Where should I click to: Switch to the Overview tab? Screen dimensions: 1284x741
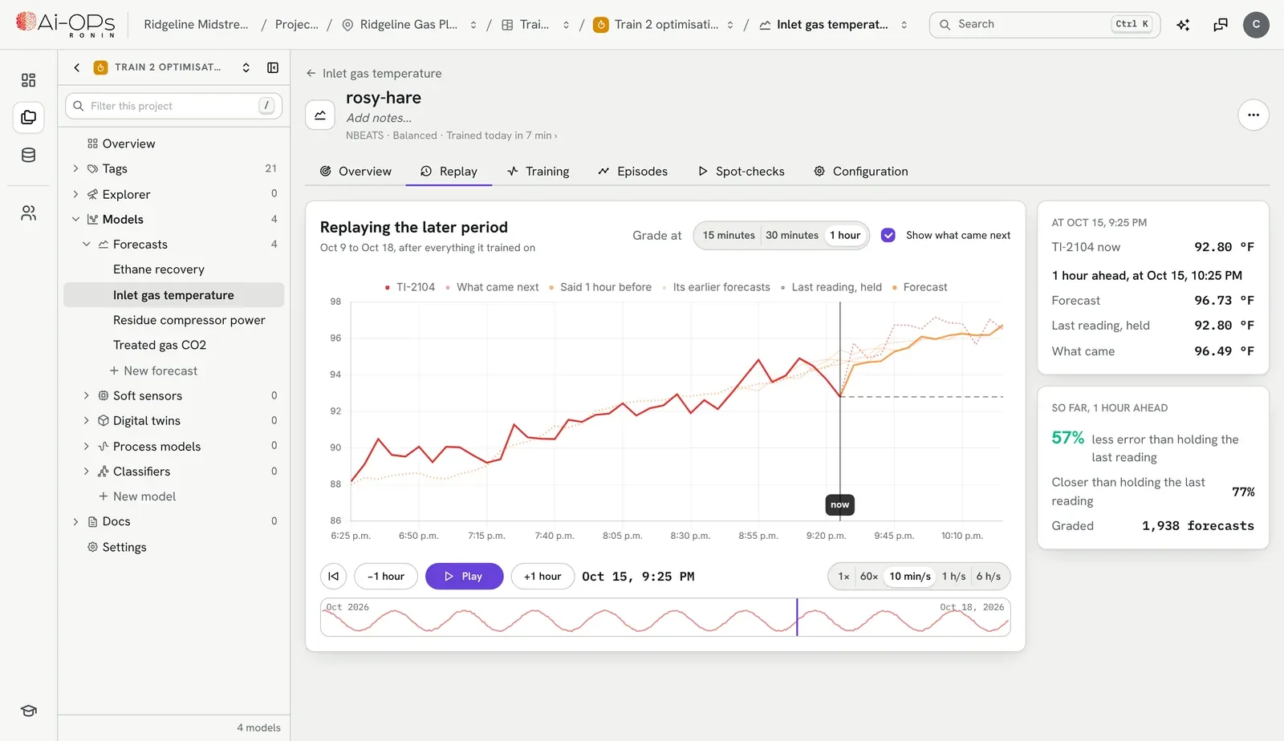[356, 172]
